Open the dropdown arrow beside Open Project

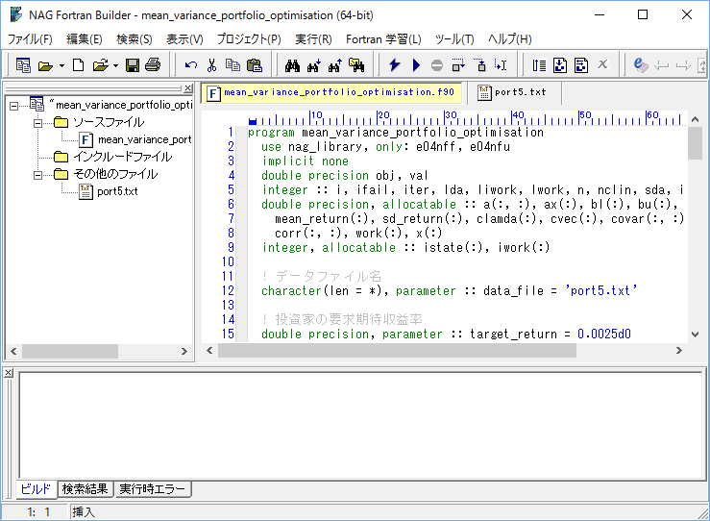click(61, 66)
